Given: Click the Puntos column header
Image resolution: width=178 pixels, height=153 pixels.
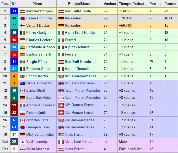Looking at the screenshot, I should coord(170,4).
